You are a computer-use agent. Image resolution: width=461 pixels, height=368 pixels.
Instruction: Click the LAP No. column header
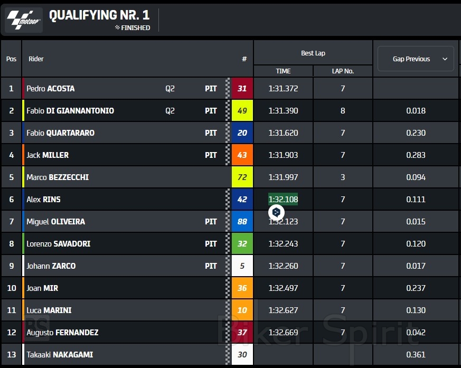pyautogui.click(x=343, y=71)
